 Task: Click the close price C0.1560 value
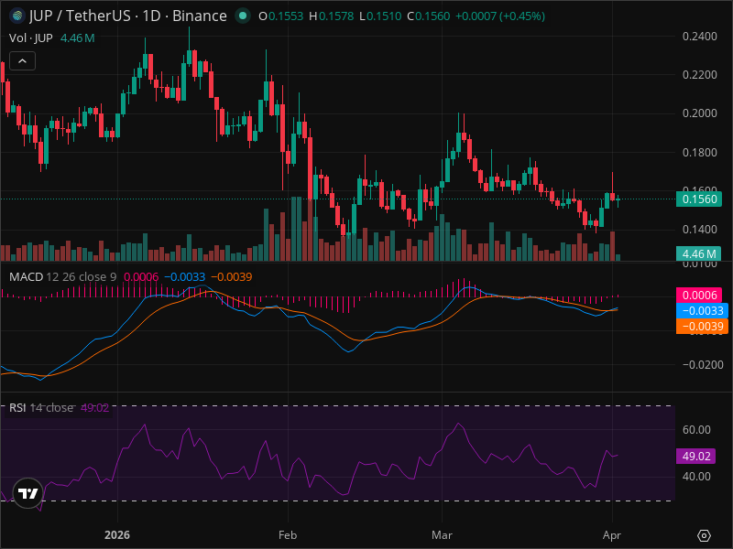pos(429,16)
